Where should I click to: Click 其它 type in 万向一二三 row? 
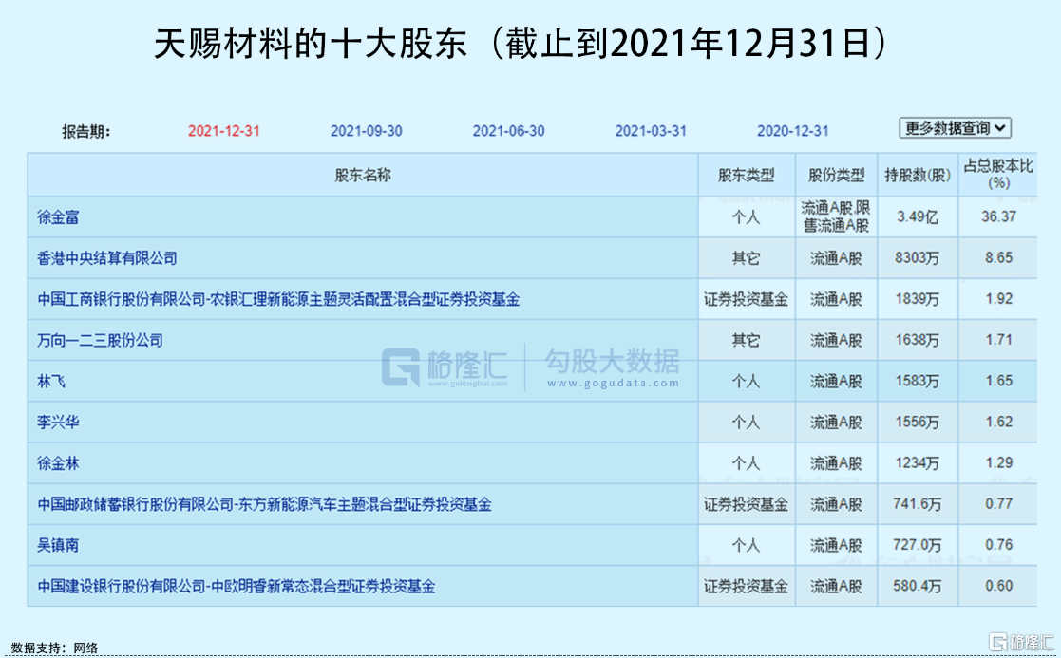pos(747,340)
